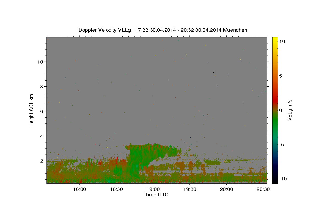The width and height of the screenshot is (330, 220).
Task: Click the 'VELg m/s' colorbar label
Action: (x=290, y=110)
